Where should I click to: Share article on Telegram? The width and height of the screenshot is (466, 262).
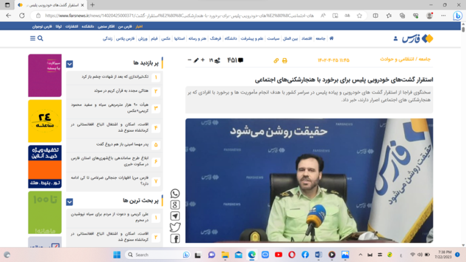click(175, 216)
